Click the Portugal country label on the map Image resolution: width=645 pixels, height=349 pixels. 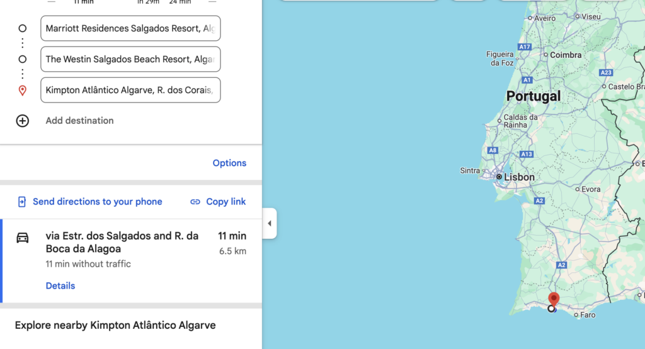click(x=534, y=96)
